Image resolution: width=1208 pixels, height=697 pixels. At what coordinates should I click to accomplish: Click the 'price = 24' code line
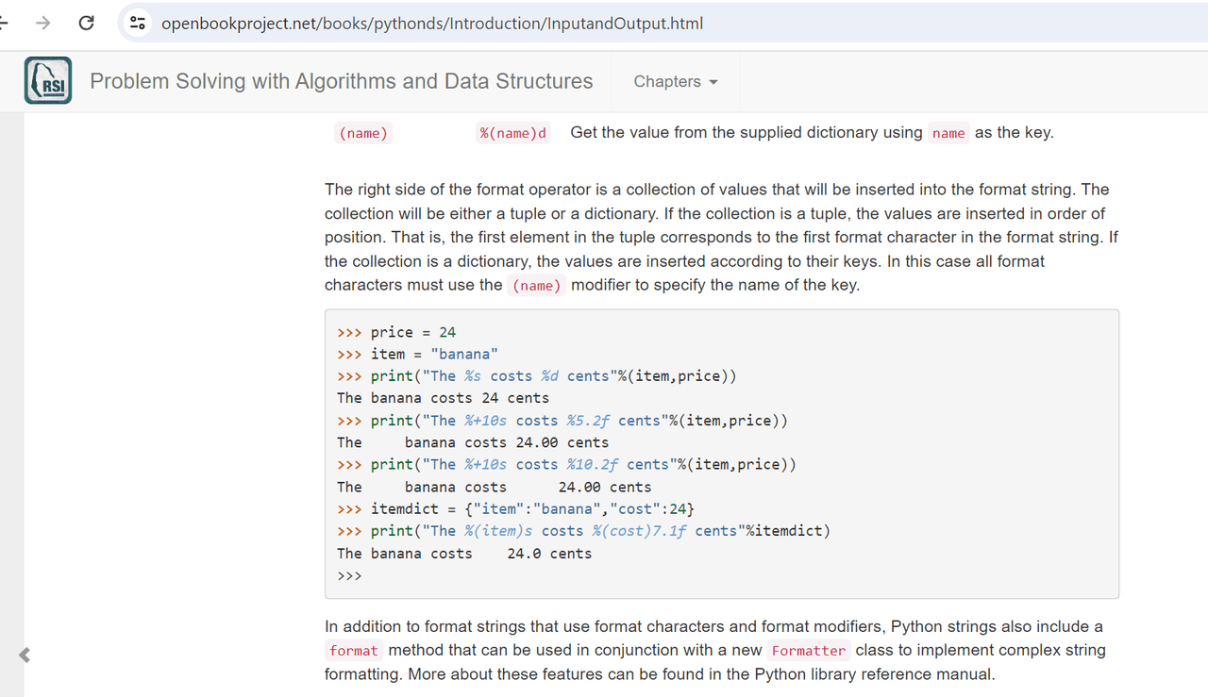412,332
